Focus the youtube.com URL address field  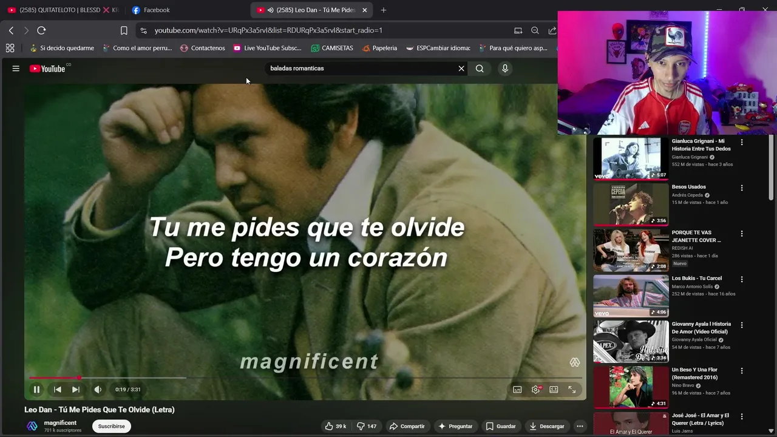(268, 30)
